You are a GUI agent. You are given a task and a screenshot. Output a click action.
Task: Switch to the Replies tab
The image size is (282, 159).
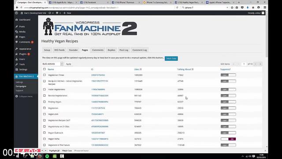[111, 50]
